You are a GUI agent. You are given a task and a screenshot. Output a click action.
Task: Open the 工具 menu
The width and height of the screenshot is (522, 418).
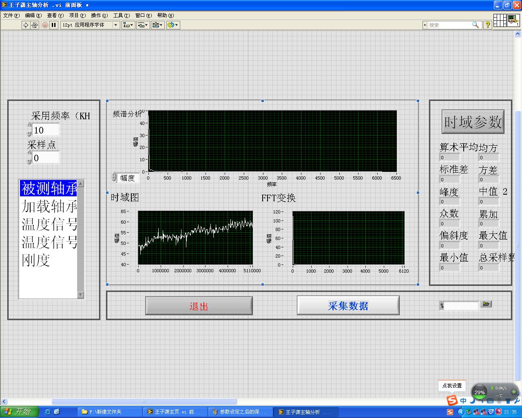point(122,16)
